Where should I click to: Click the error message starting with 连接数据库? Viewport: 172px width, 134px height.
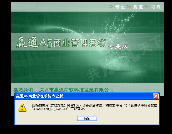click(x=94, y=107)
